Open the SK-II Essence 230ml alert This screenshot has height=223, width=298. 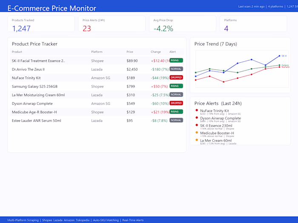click(216, 126)
